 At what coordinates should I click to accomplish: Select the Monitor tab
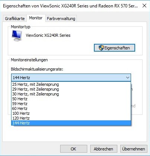click(x=36, y=18)
